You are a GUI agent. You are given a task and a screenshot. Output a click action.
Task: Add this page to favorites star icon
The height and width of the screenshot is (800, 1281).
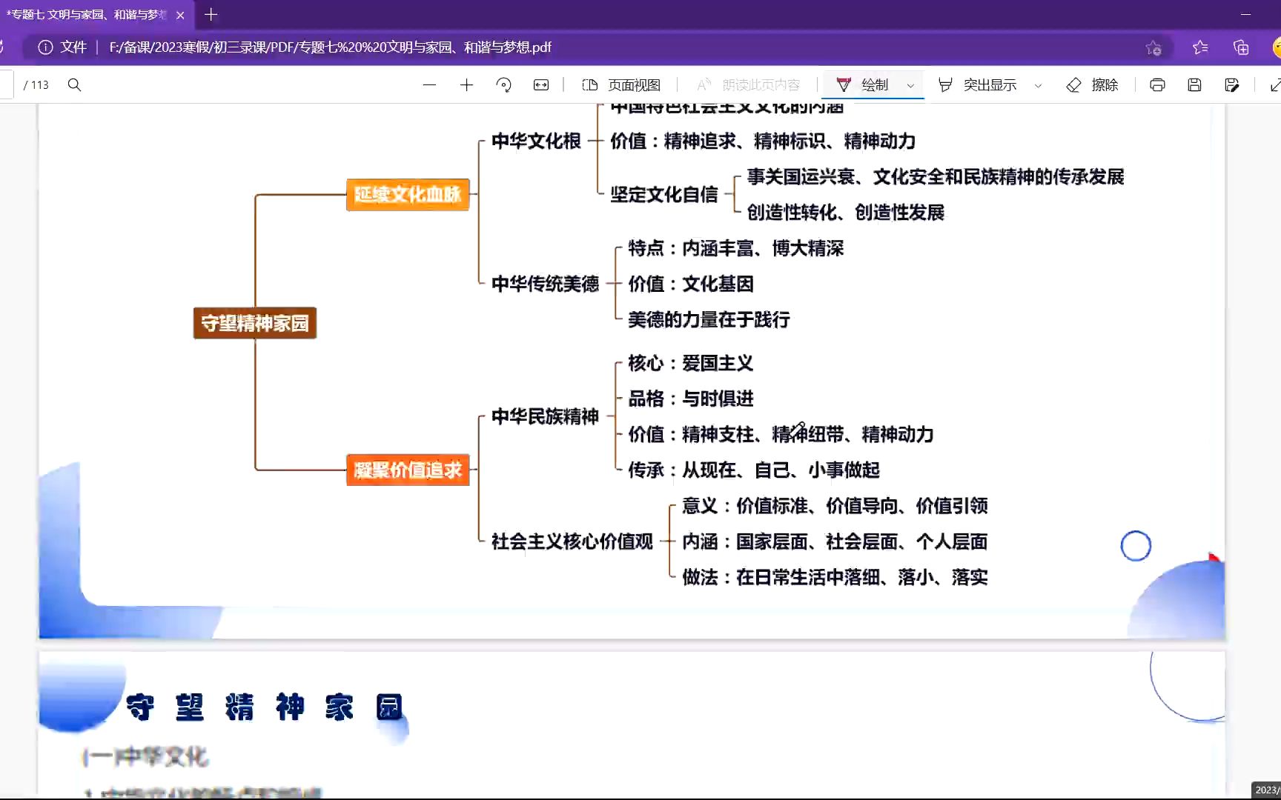pyautogui.click(x=1153, y=48)
